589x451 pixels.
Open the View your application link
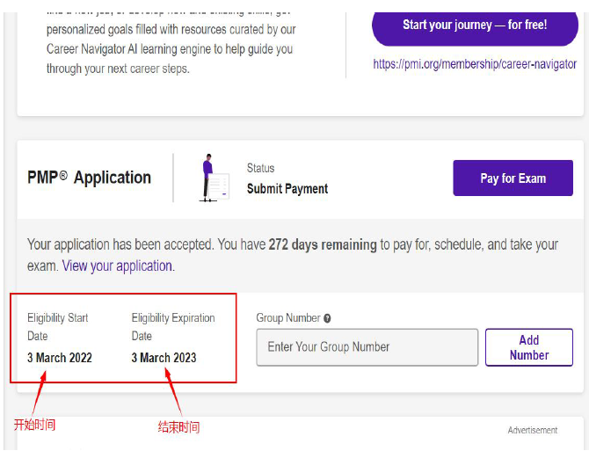[117, 266]
